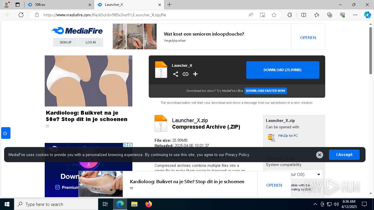Open the Collections icon

coord(330,15)
